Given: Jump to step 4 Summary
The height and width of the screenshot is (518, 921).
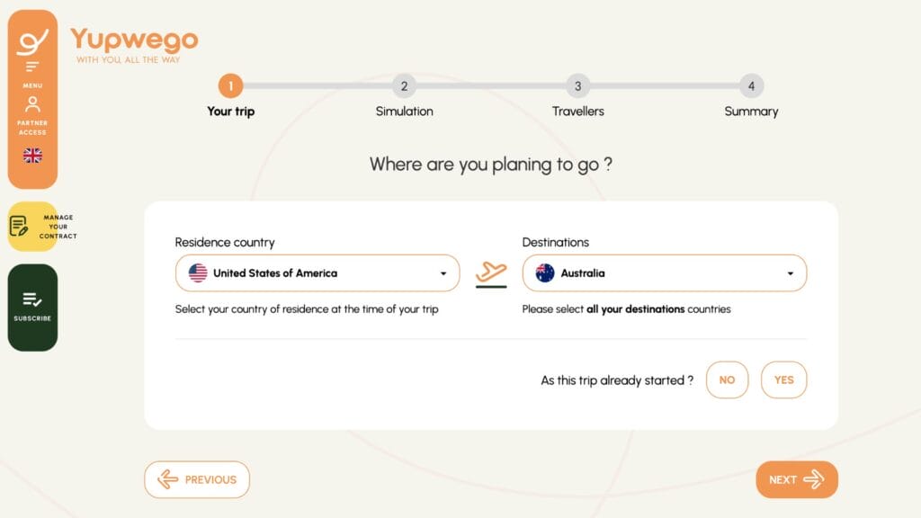Looking at the screenshot, I should [751, 86].
